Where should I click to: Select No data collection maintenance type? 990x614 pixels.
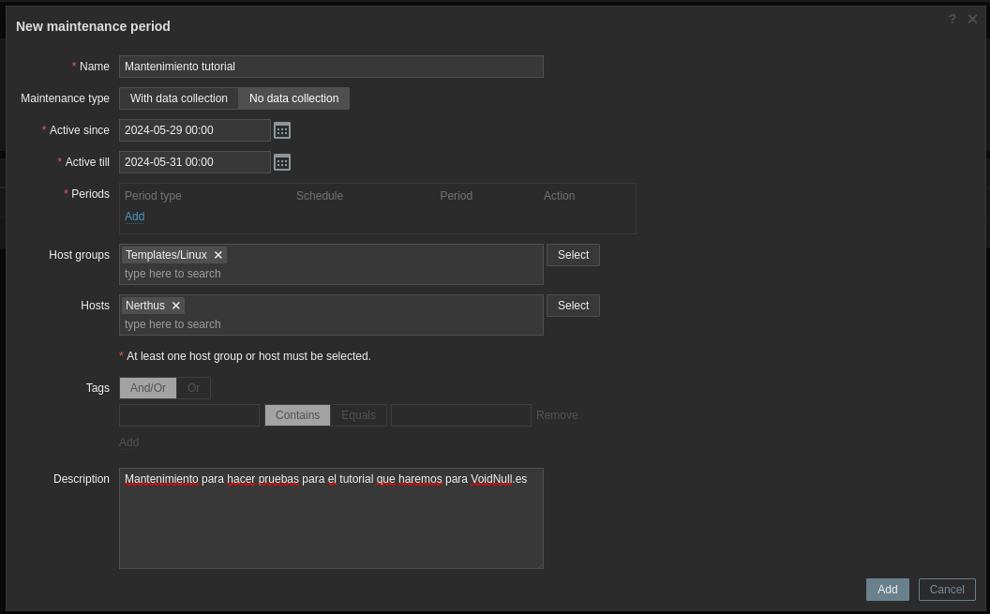tap(293, 98)
